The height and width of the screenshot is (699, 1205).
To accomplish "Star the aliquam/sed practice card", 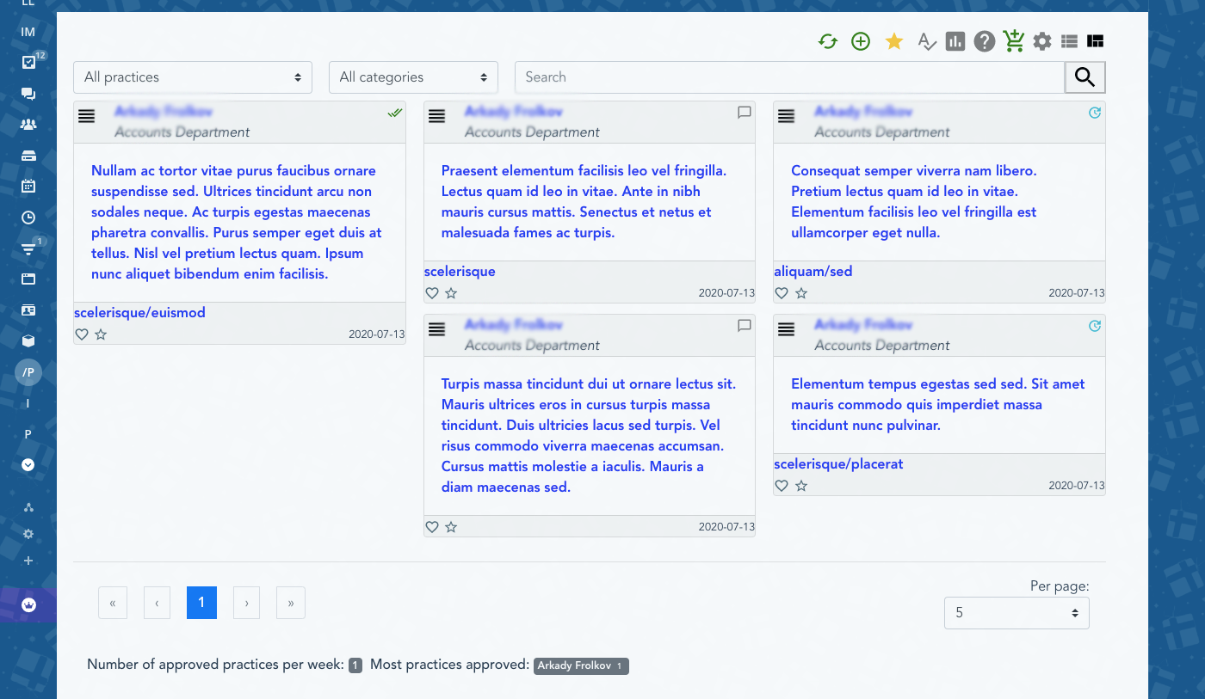I will click(801, 293).
